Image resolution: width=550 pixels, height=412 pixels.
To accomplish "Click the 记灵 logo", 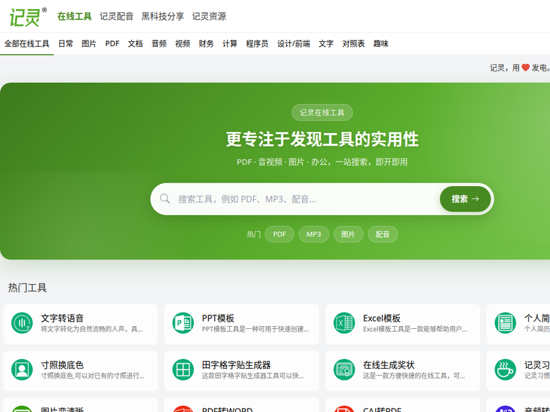I will pyautogui.click(x=27, y=16).
